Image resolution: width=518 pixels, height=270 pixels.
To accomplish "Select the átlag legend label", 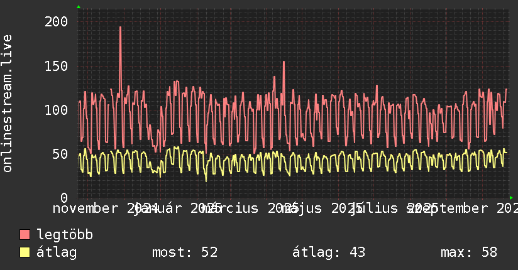I will [57, 252].
